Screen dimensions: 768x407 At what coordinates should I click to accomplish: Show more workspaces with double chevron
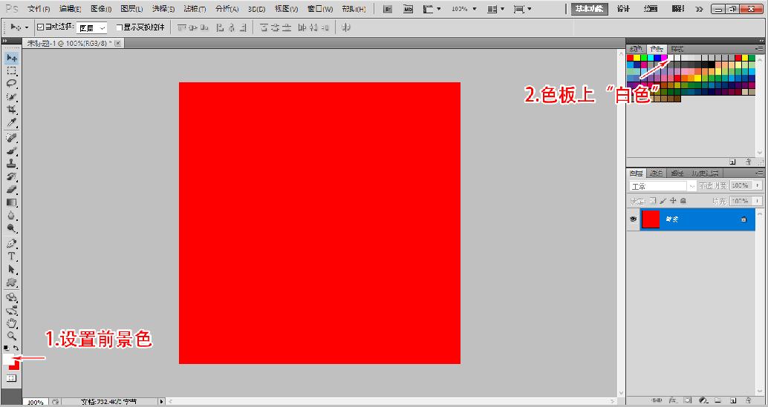699,9
